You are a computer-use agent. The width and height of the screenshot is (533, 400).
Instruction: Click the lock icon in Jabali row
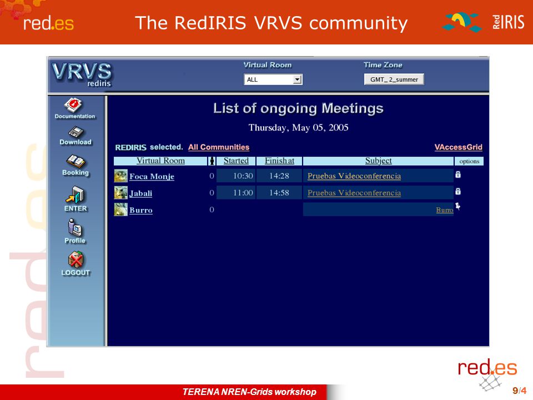tap(458, 191)
